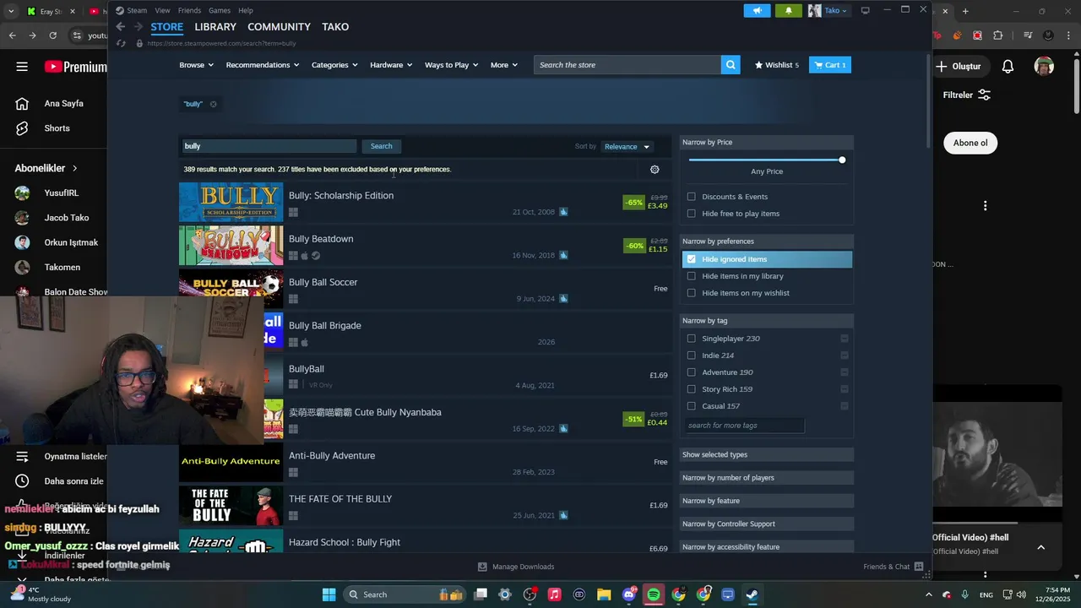Open Chrome media control icon
Image resolution: width=1081 pixels, height=608 pixels.
point(1028,35)
